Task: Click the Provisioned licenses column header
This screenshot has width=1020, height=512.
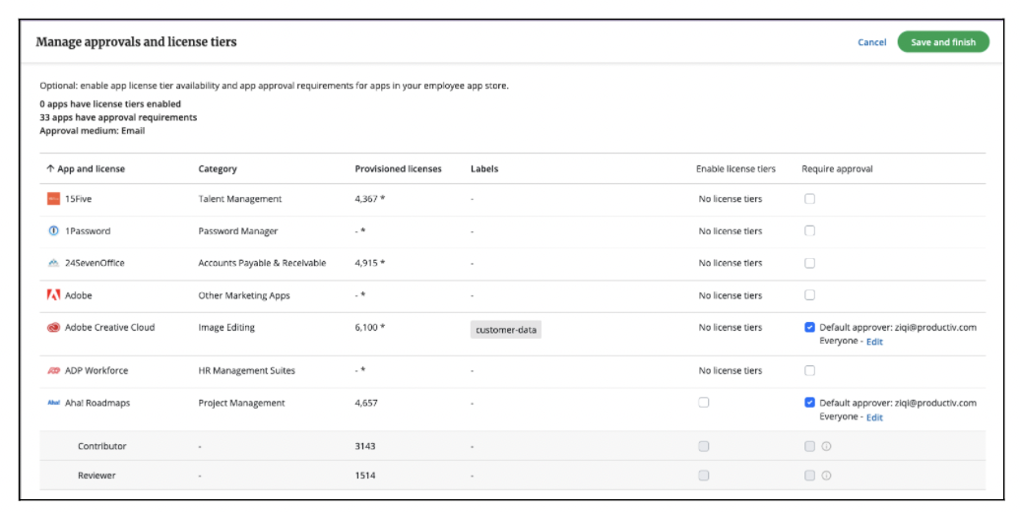Action: click(x=398, y=169)
